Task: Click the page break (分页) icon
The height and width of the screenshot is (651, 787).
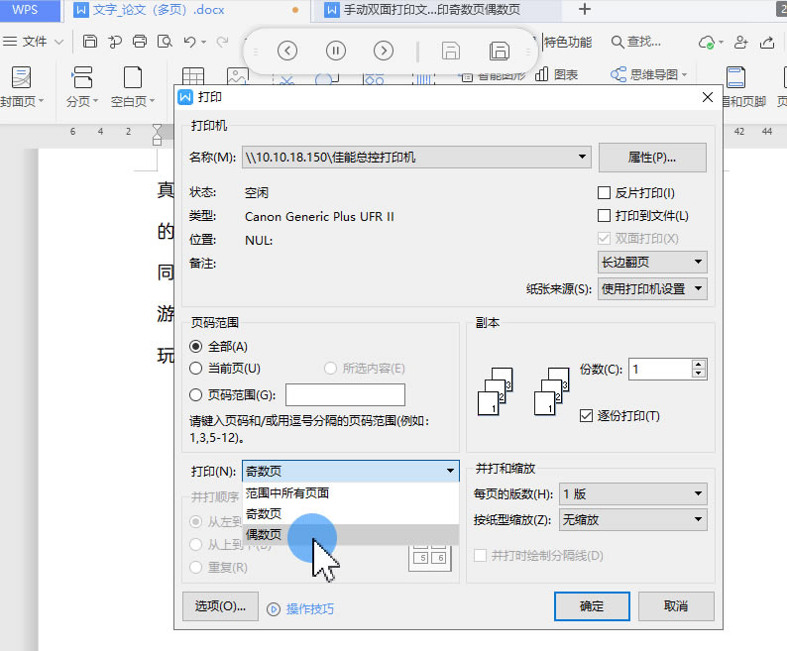Action: tap(81, 77)
